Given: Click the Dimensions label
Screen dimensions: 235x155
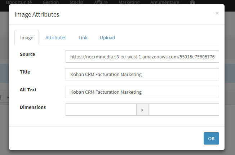Looking at the screenshot, I should coord(33,107).
